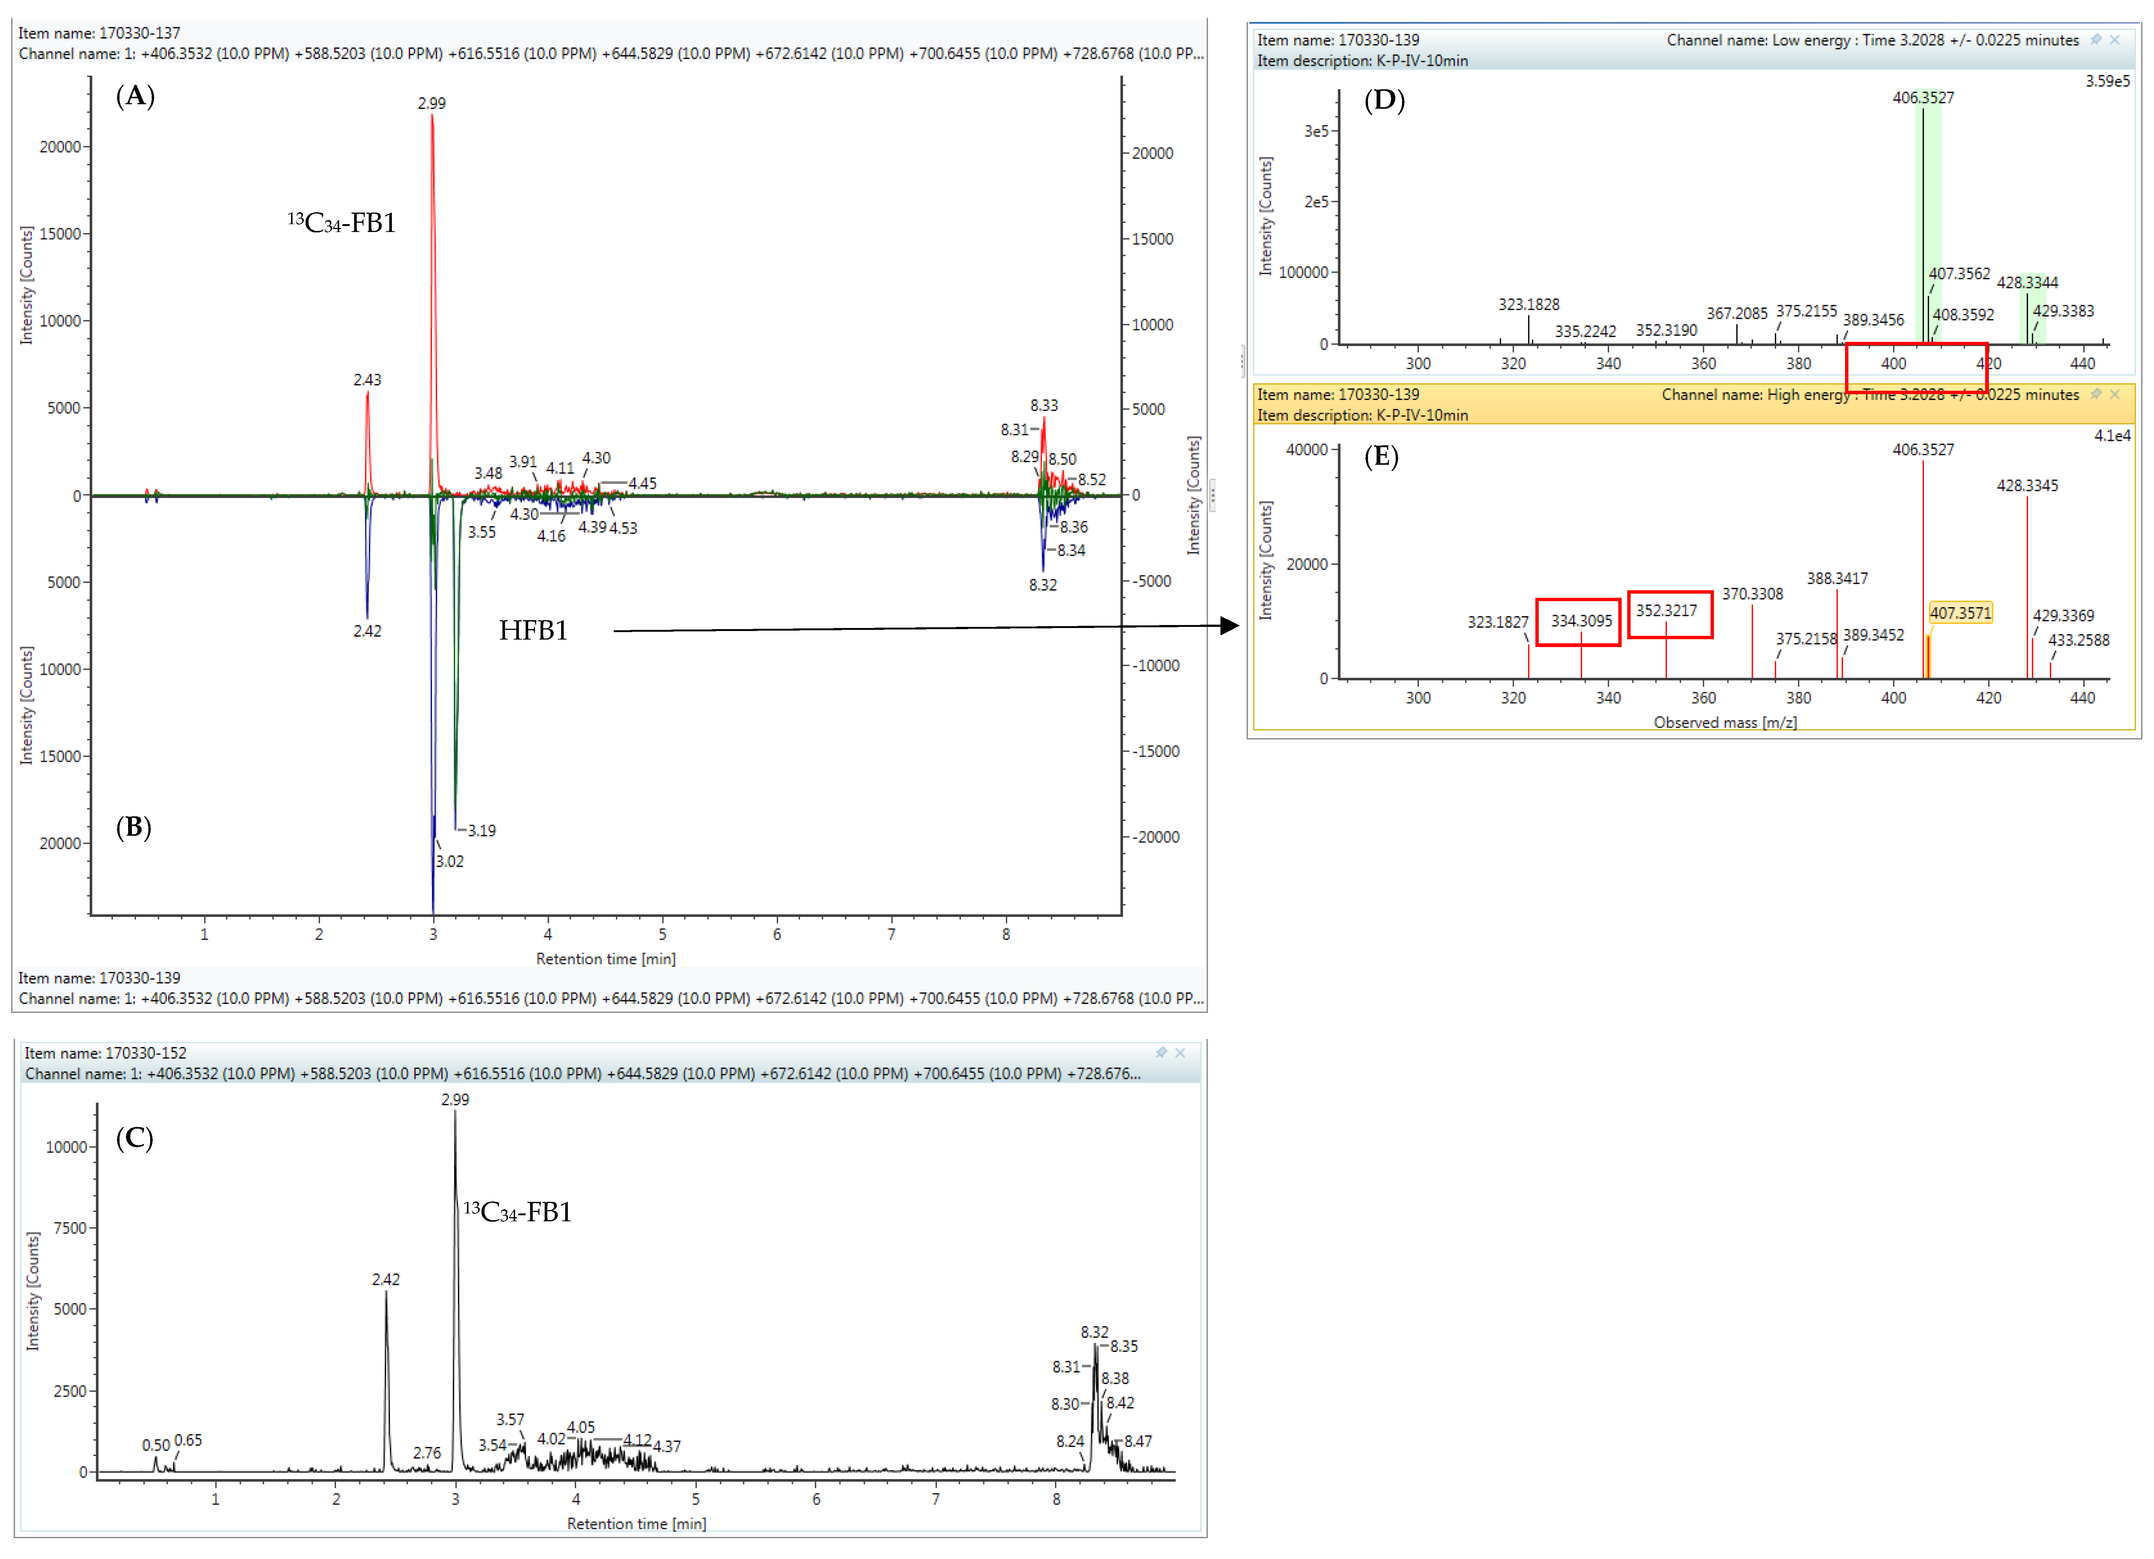
Task: Click the 0.65 peak label in chromatogram C
Action: point(188,1440)
